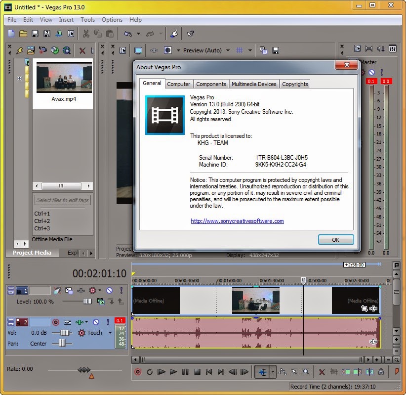This screenshot has height=395, width=406.
Task: Adjust the audio track Vol slider
Action: click(x=64, y=333)
